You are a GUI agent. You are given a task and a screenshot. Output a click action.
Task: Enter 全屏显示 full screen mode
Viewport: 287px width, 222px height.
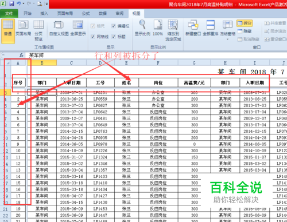78,28
